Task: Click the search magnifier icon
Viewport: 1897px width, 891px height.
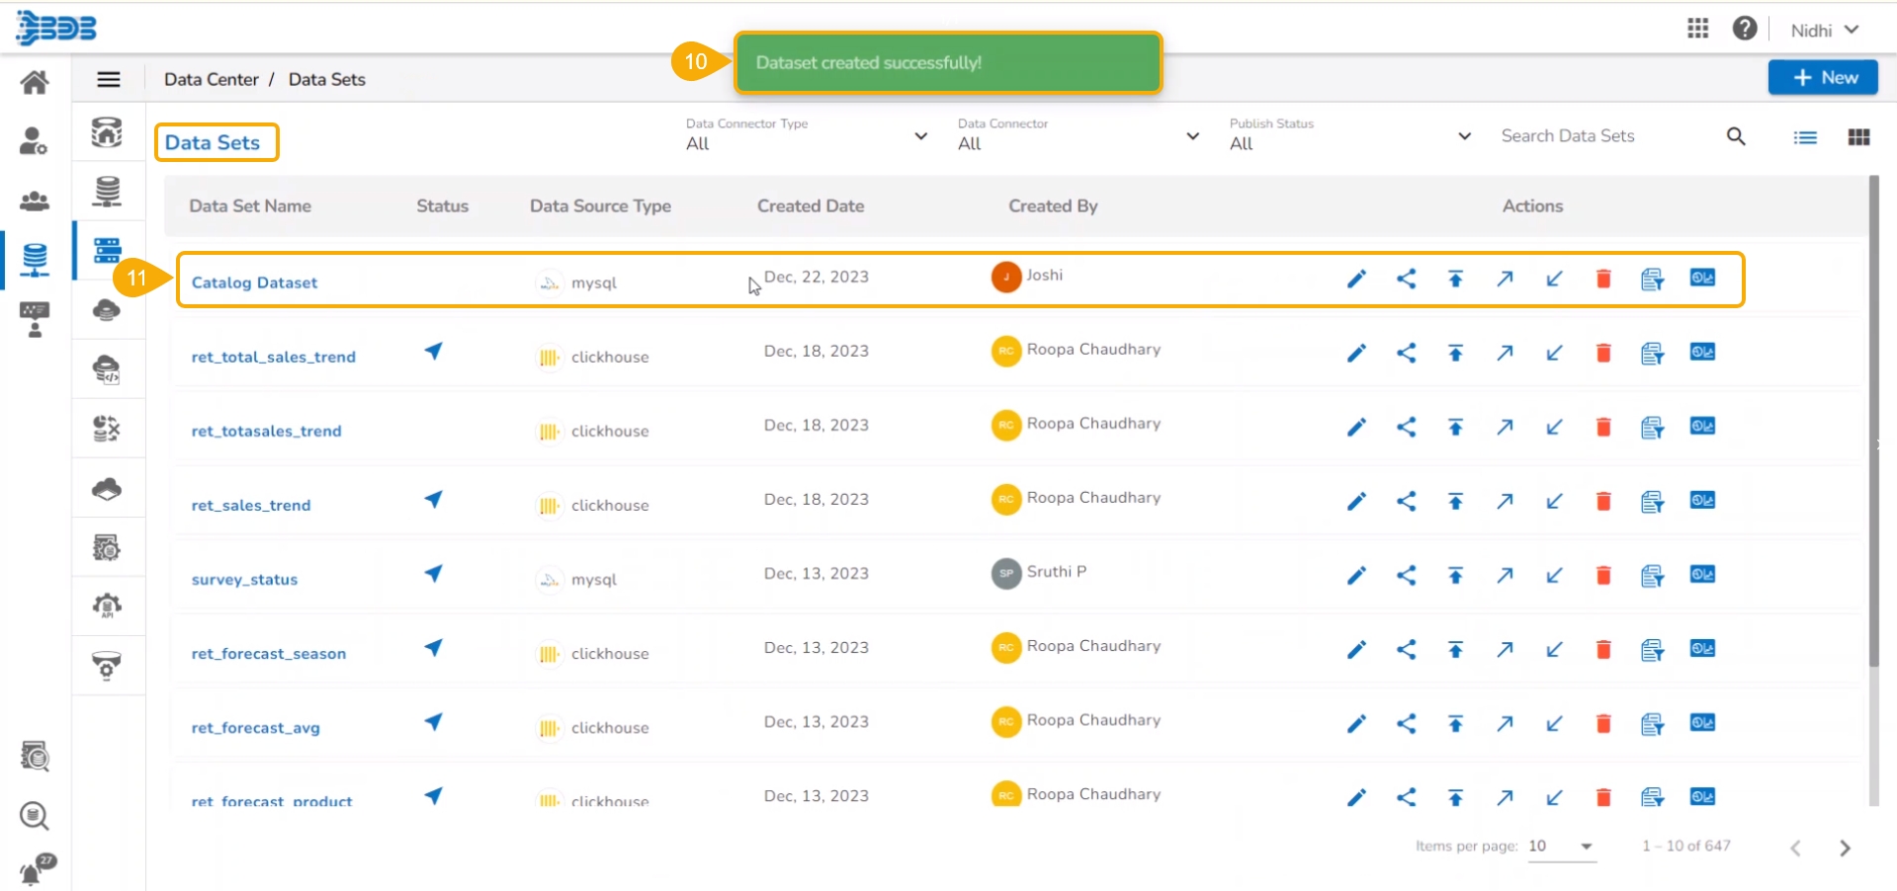Action: [1736, 136]
